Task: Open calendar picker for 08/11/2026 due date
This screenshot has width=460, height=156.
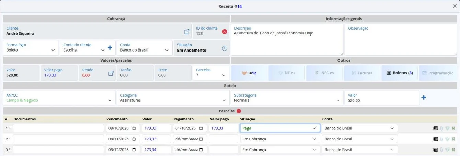Action: (134, 139)
